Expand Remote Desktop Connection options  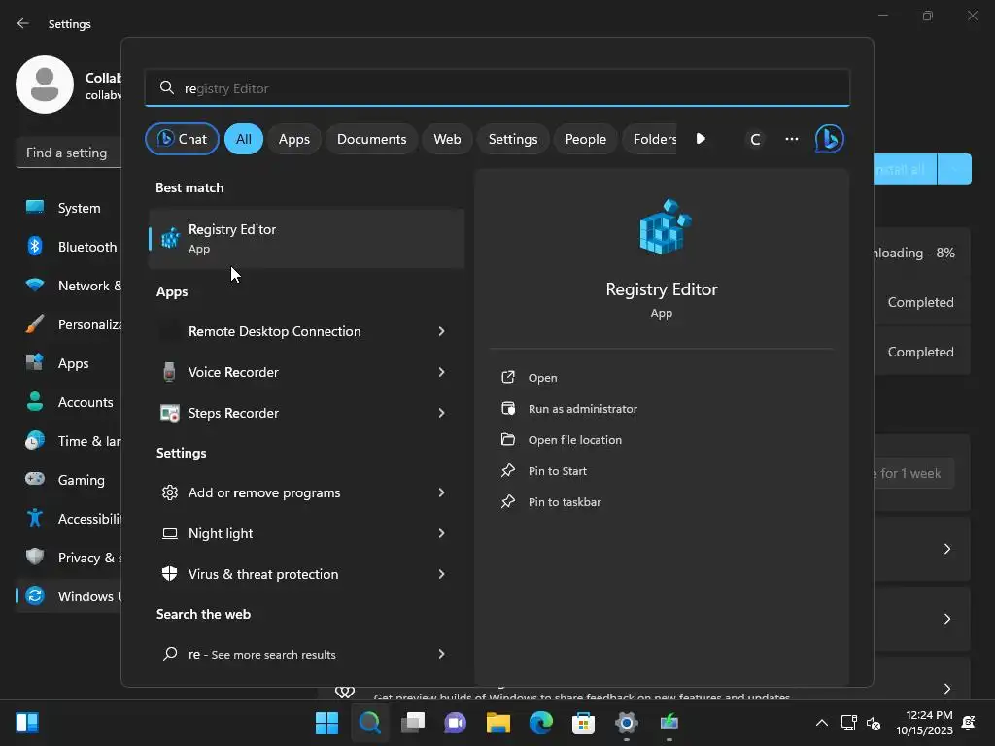441,331
